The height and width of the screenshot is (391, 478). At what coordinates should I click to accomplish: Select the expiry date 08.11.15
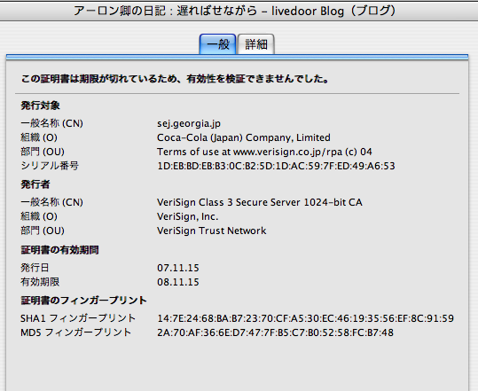(x=178, y=282)
